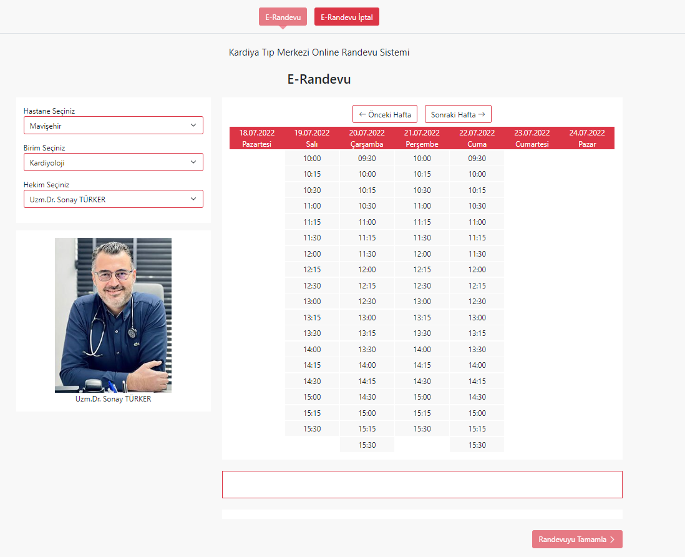
Task: Choose the 09:30 slot on Cuma
Action: 477,159
